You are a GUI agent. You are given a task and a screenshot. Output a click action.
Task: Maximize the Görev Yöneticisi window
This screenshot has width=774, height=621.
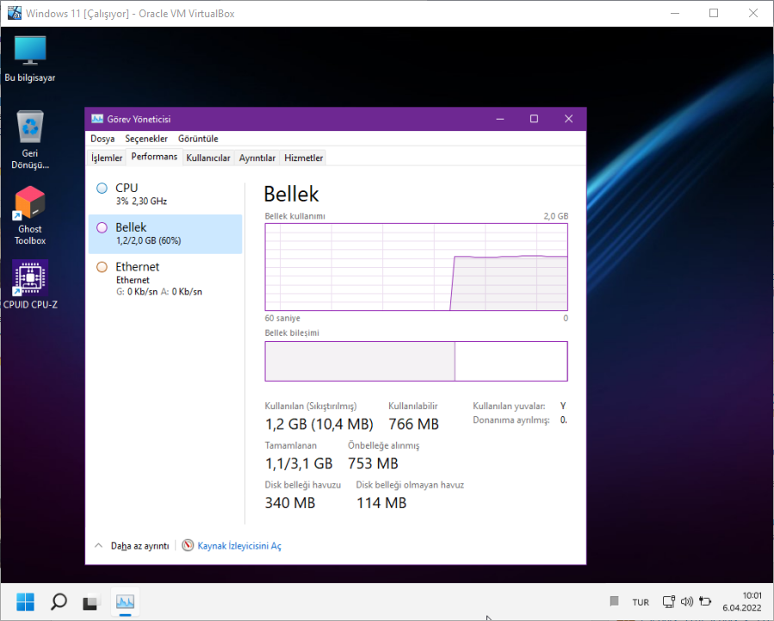click(534, 119)
